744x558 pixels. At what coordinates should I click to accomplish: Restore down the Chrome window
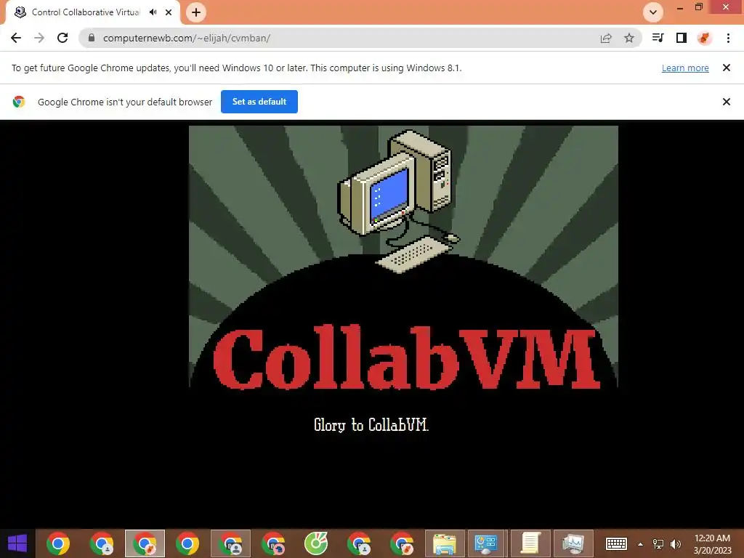coord(698,7)
